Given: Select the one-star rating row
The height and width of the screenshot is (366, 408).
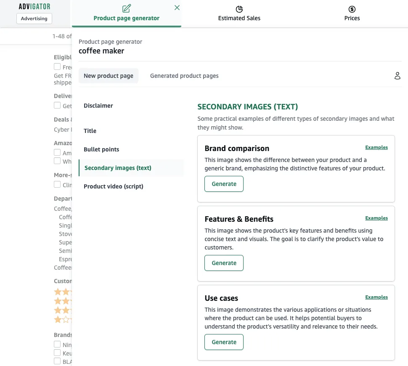Looking at the screenshot, I should (63, 319).
